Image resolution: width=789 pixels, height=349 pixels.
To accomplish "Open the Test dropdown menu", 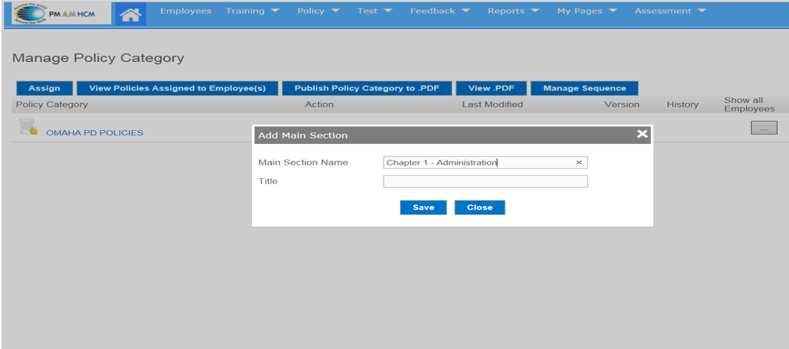I will [x=374, y=11].
